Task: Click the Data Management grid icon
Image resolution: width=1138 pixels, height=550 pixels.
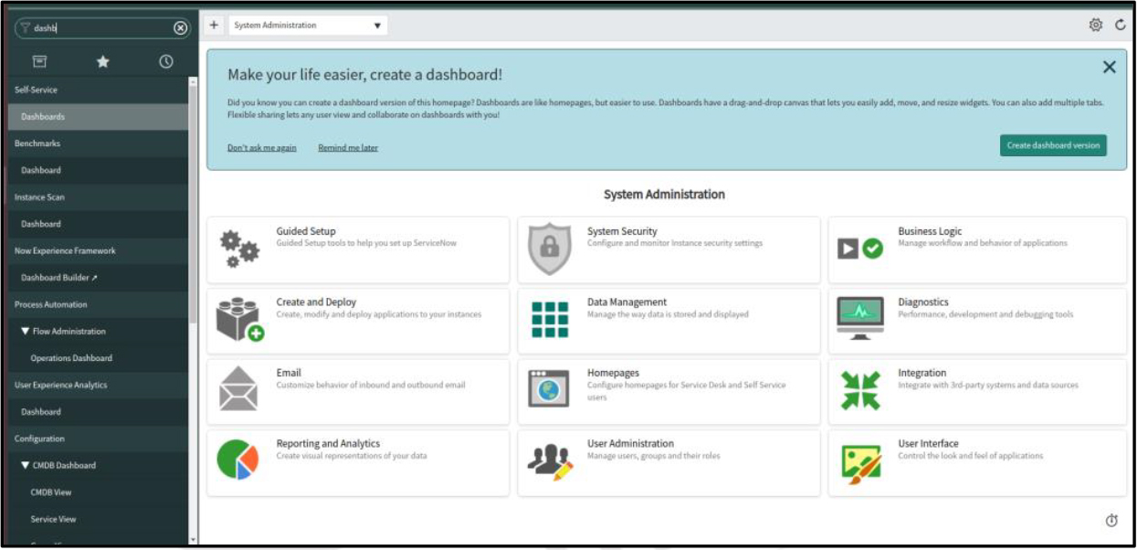Action: click(x=550, y=320)
